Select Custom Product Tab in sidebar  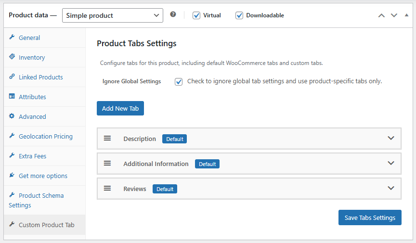click(x=45, y=225)
